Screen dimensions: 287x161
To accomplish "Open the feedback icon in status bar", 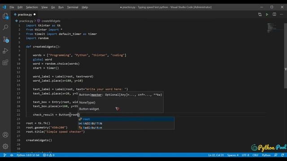I will coord(275,155).
